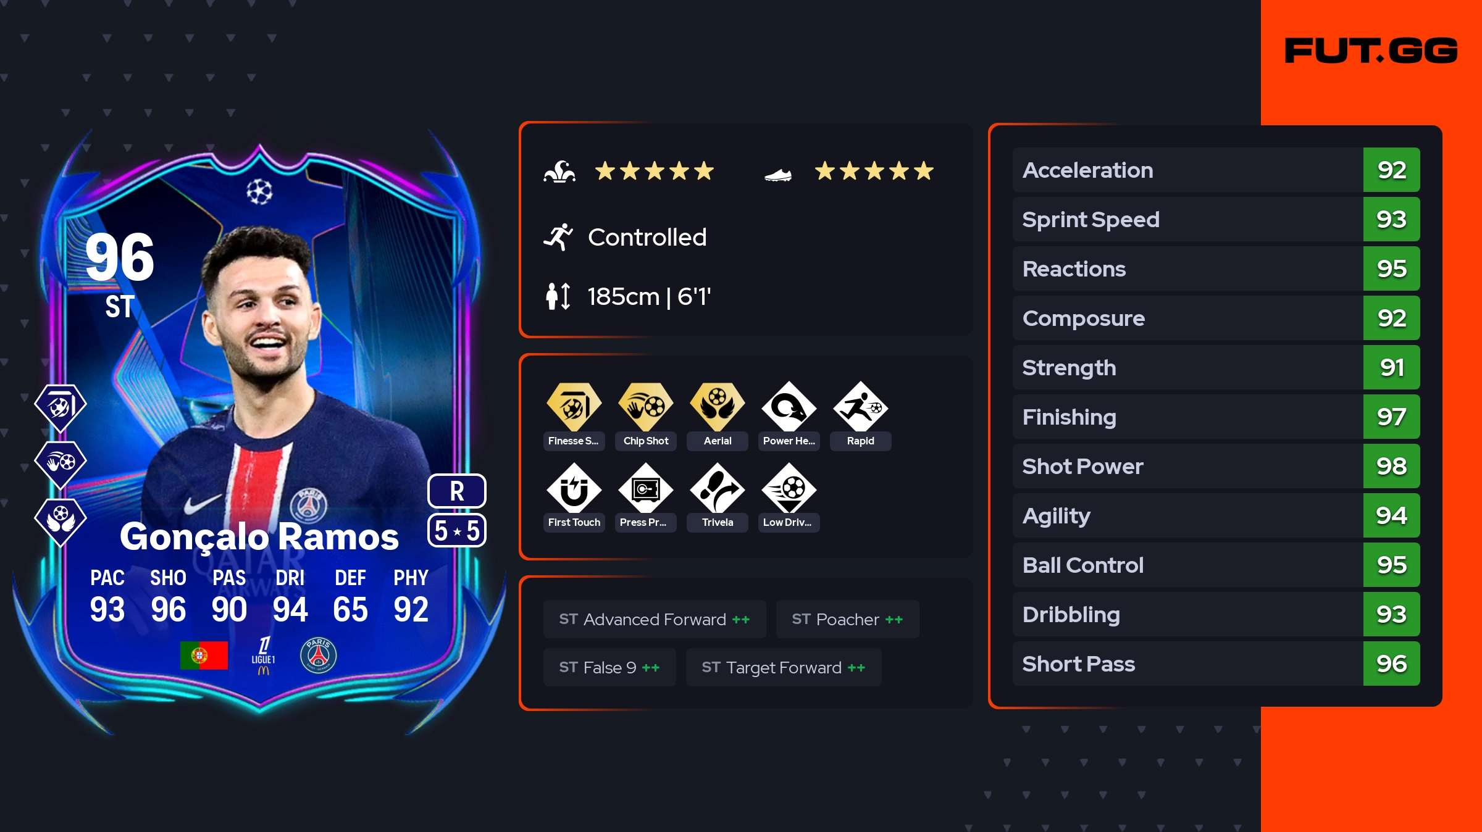
Task: Click the Shot Power 98 stat row
Action: (1216, 466)
